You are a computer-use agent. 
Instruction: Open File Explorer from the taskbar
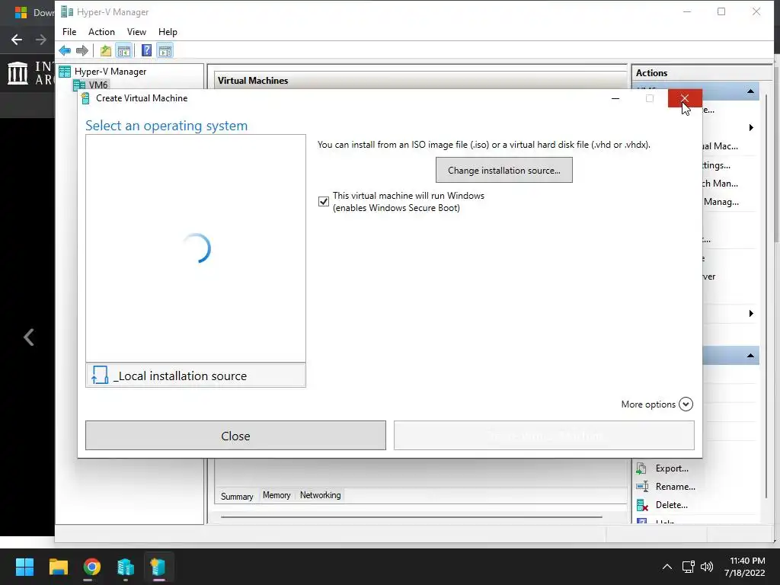pyautogui.click(x=58, y=567)
